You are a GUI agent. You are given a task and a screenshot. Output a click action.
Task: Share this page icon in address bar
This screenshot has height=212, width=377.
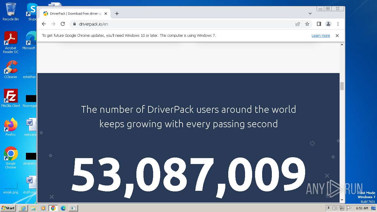298,24
